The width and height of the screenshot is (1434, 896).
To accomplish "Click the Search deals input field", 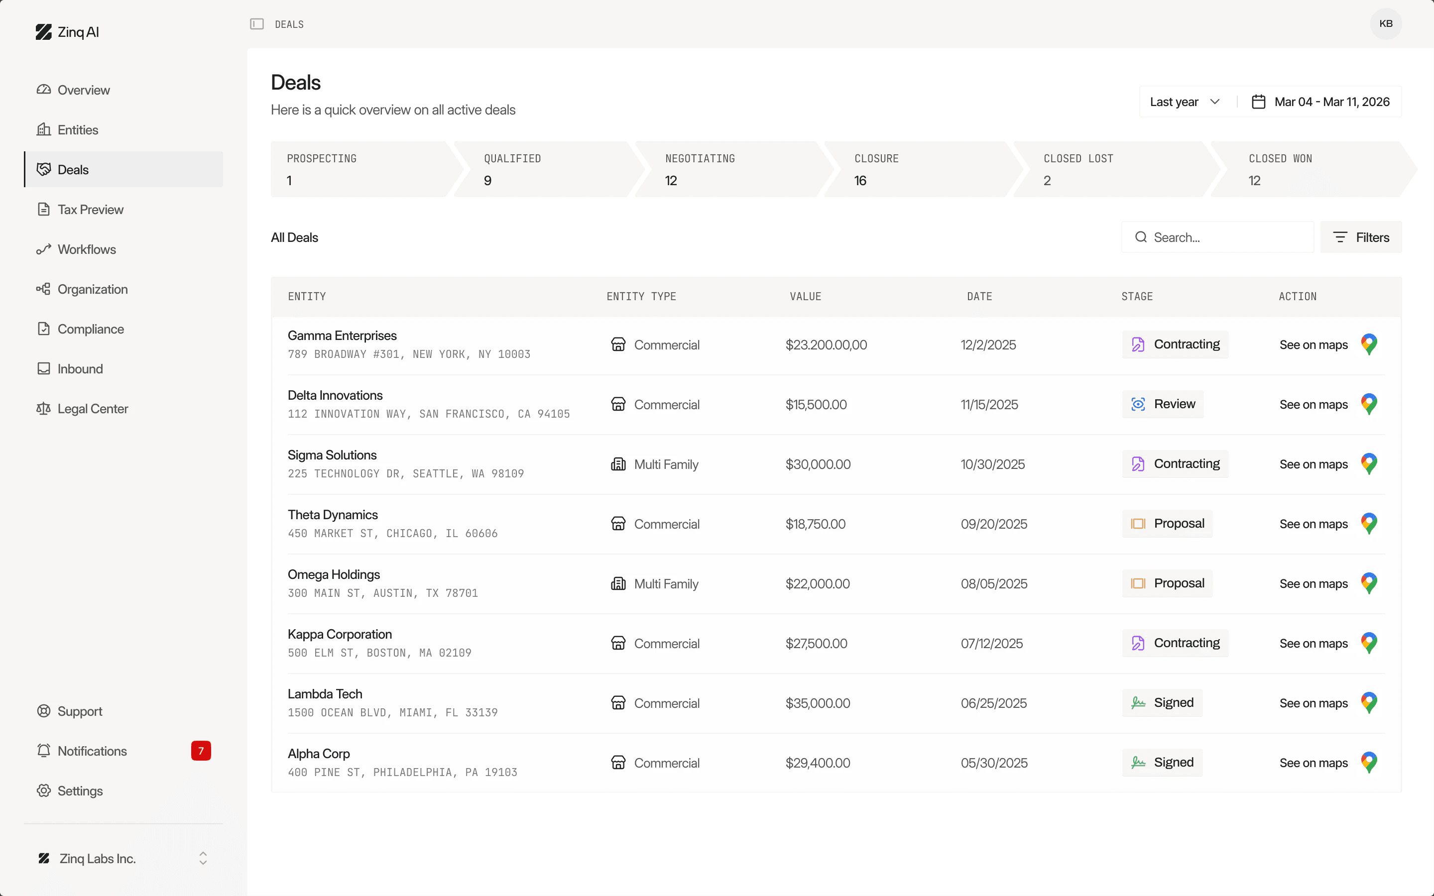I will [x=1218, y=237].
